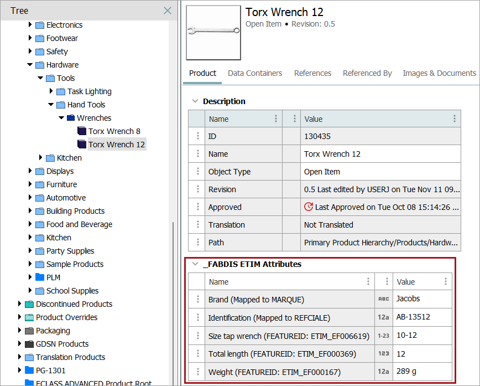Click the Packaging gray folder icon

pos(29,331)
